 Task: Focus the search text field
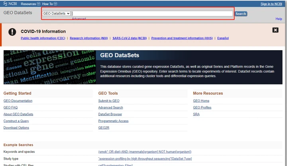[152, 14]
